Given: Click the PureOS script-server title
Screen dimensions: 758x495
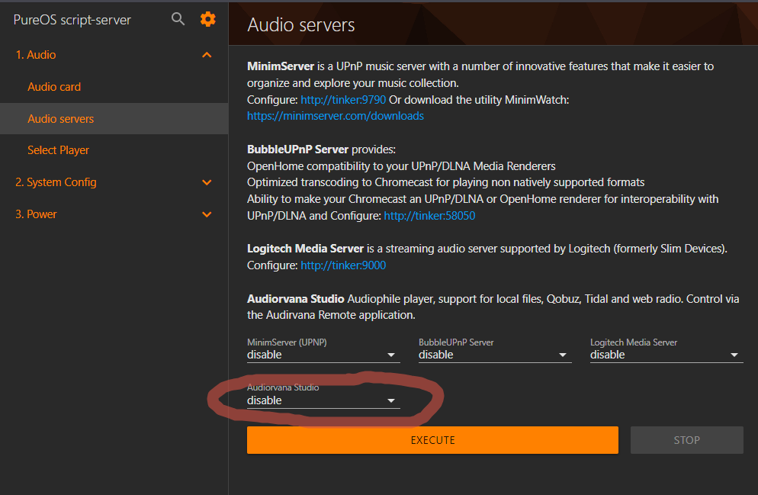Looking at the screenshot, I should (72, 20).
